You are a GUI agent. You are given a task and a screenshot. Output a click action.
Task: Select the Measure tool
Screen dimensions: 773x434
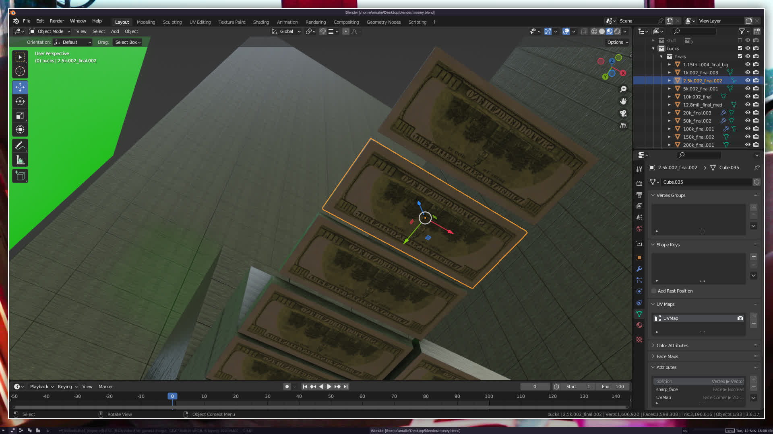click(20, 160)
